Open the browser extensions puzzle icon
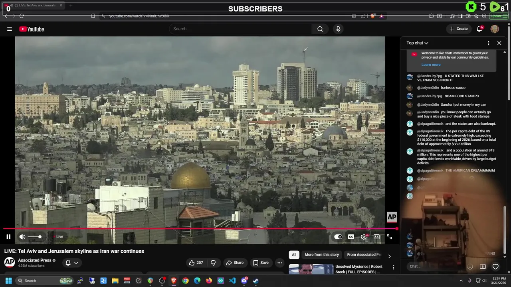The image size is (511, 287). coord(432,16)
